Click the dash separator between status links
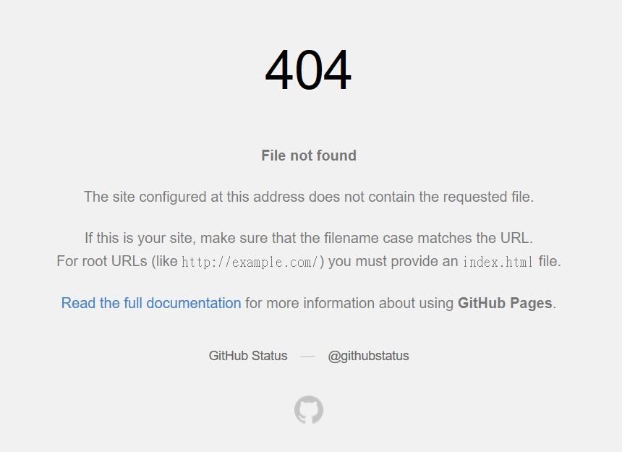This screenshot has height=452, width=622. (x=307, y=357)
